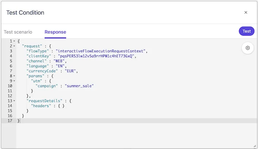The width and height of the screenshot is (258, 149).
Task: Click the "summer_sale" campaign value
Action: click(x=79, y=86)
